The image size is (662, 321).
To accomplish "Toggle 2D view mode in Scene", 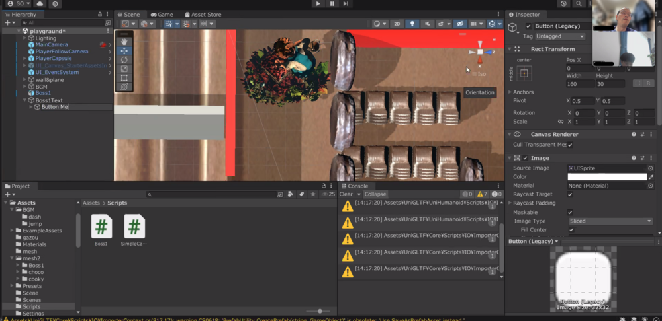I will pos(397,24).
